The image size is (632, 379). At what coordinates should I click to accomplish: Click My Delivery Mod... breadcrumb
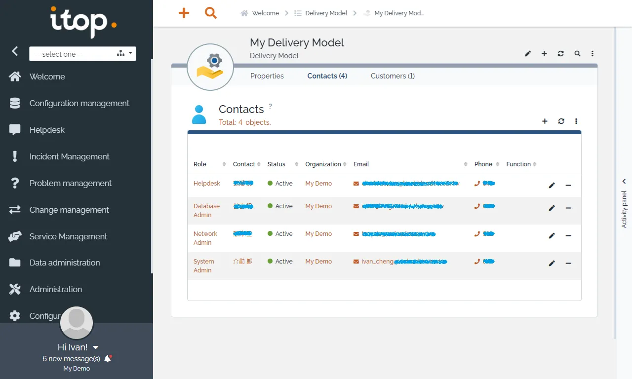[394, 13]
